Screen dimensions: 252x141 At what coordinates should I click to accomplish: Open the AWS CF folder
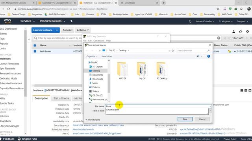point(122,70)
